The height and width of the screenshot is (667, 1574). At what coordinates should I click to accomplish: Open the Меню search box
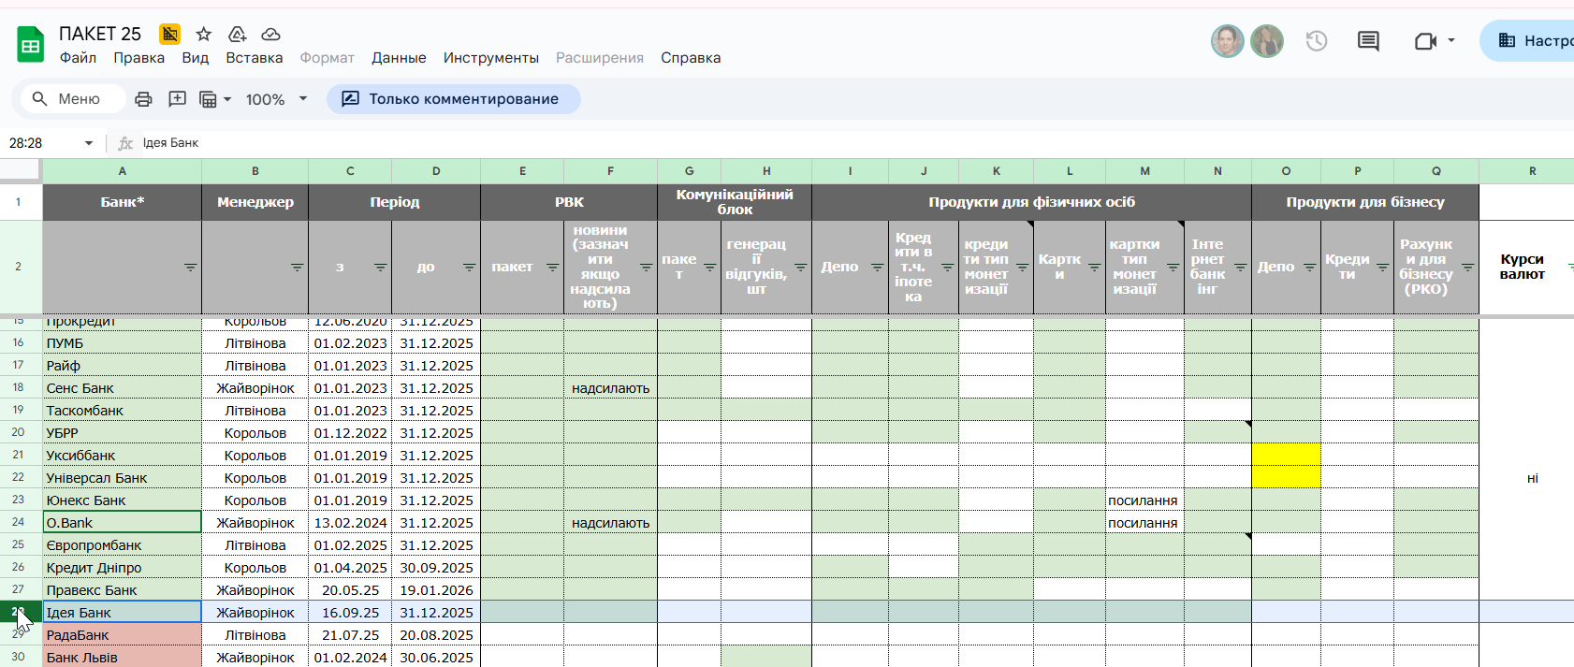point(73,99)
